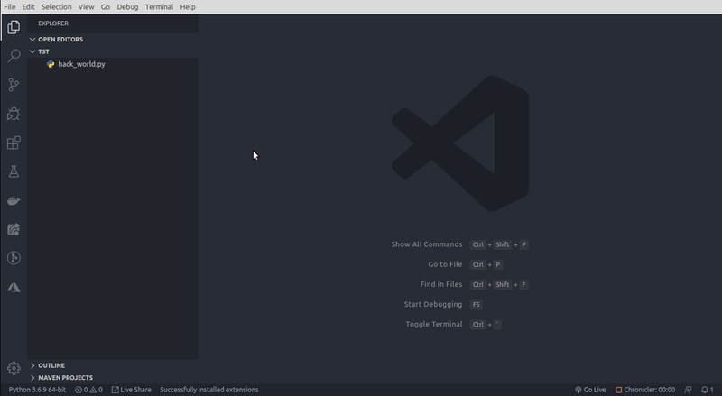Click the 'Start Debugging' hint text
The width and height of the screenshot is (722, 396).
[433, 304]
